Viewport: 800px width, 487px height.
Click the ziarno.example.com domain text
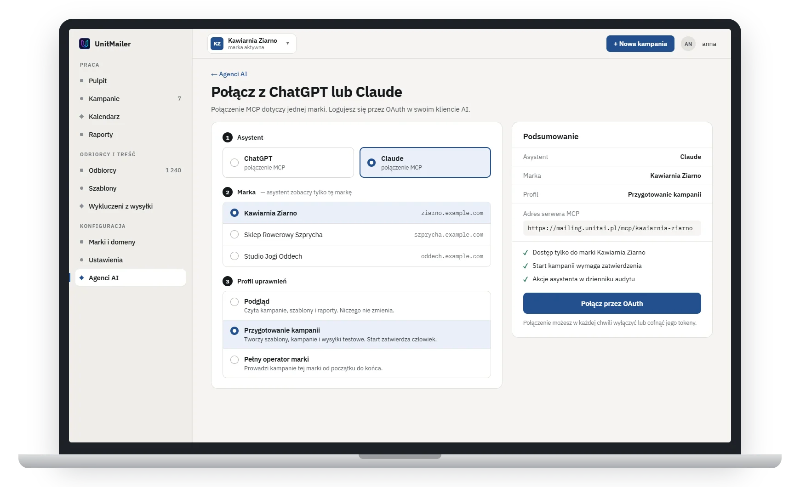452,213
